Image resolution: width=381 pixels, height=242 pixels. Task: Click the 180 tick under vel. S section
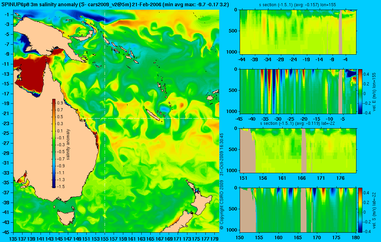[356, 238]
